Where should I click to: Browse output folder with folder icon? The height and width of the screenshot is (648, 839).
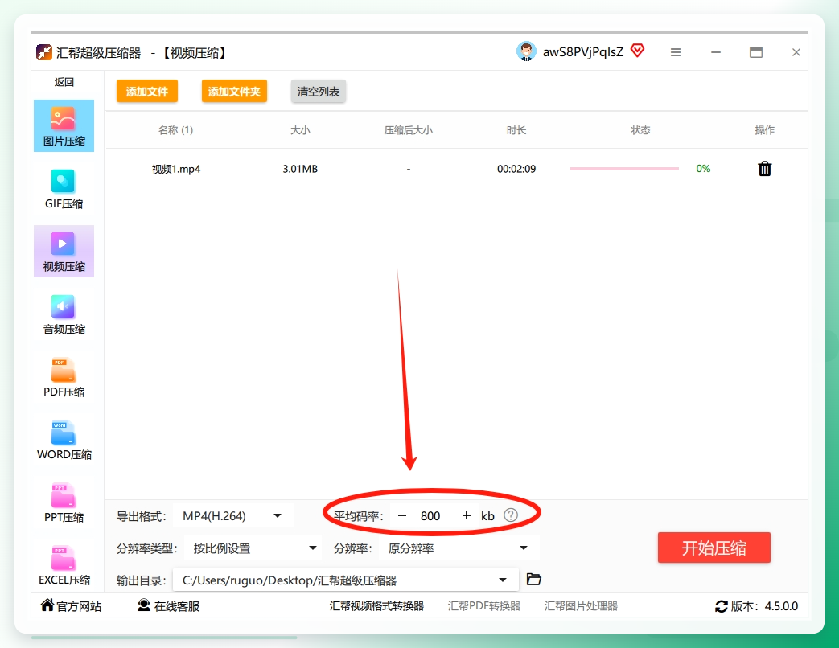pos(533,579)
